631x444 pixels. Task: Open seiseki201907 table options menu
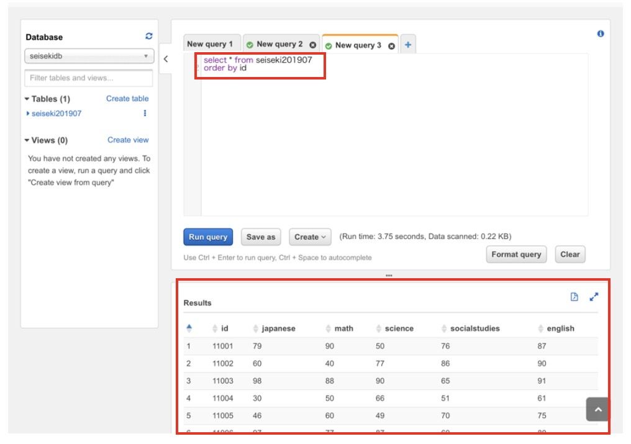coord(145,114)
